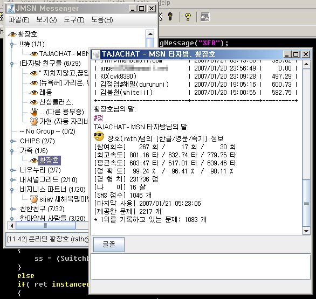Click the key icon in background toolbar
This screenshot has height=299, width=316.
tap(170, 17)
